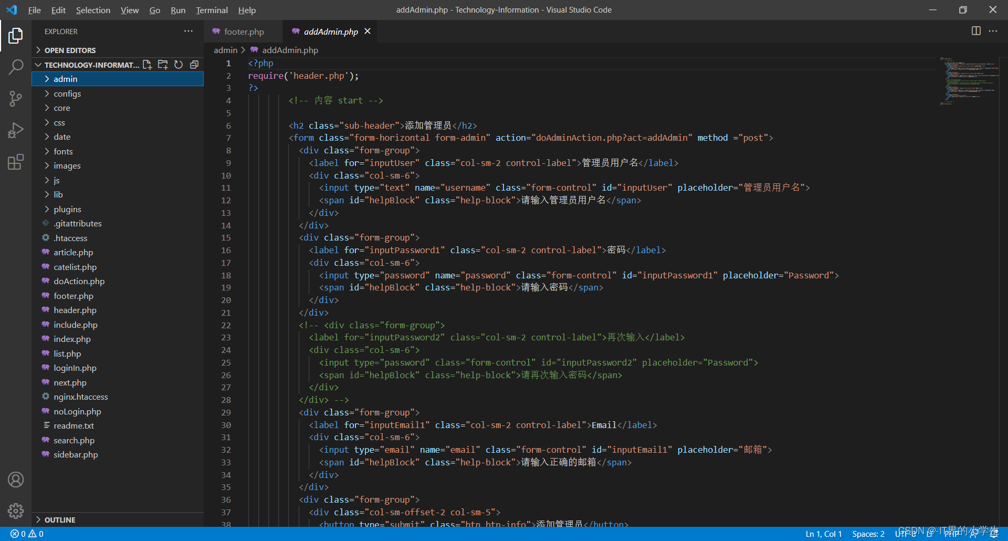Open .gitattributes file
1008x541 pixels.
point(118,223)
